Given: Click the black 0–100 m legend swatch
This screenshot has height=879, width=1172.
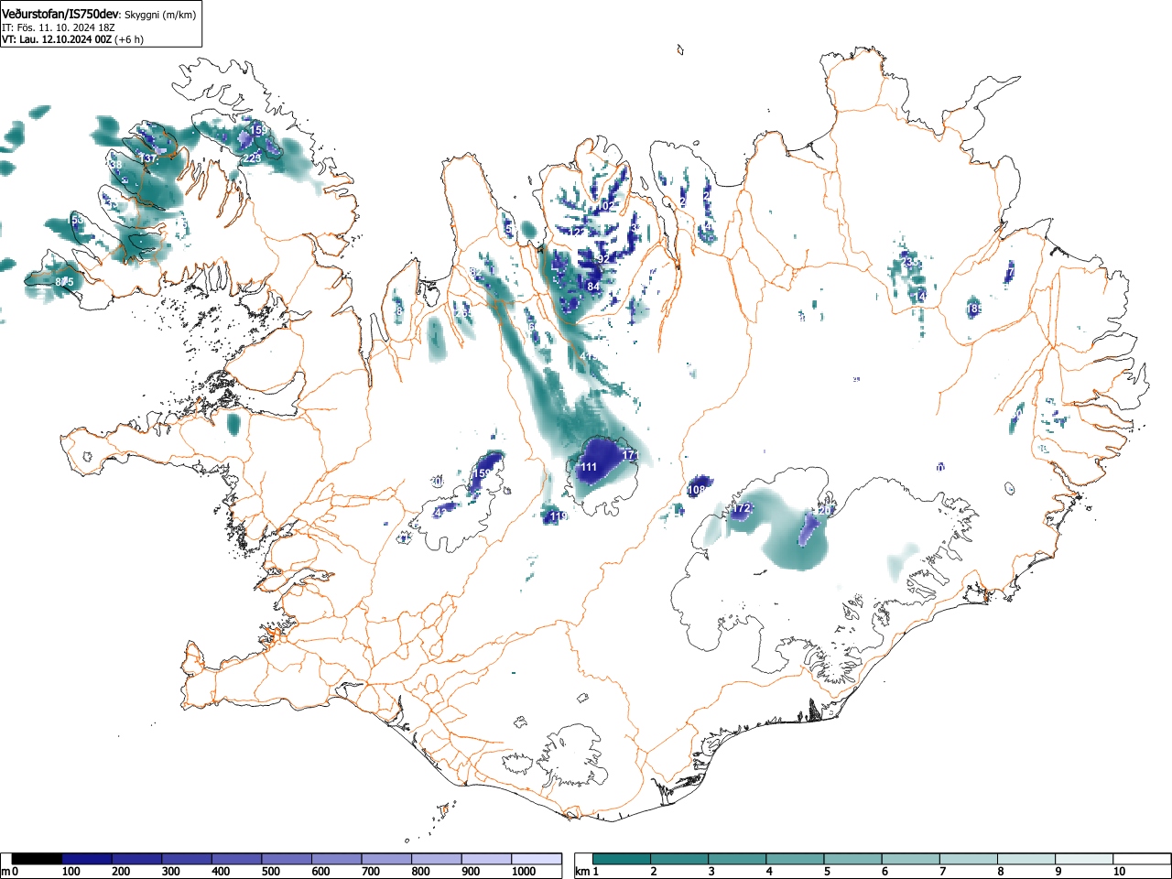Looking at the screenshot, I should pos(37,859).
